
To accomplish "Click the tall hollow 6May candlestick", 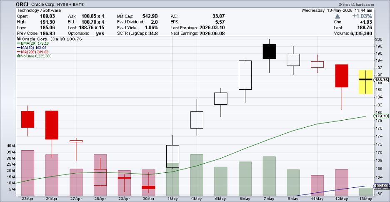I will [x=245, y=75].
